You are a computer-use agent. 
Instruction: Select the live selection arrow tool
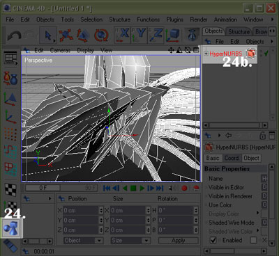pyautogui.click(x=48, y=35)
